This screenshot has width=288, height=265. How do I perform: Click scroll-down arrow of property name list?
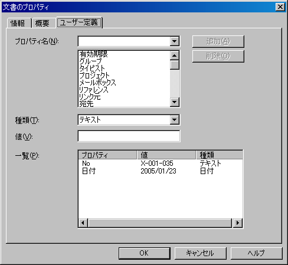[175, 102]
